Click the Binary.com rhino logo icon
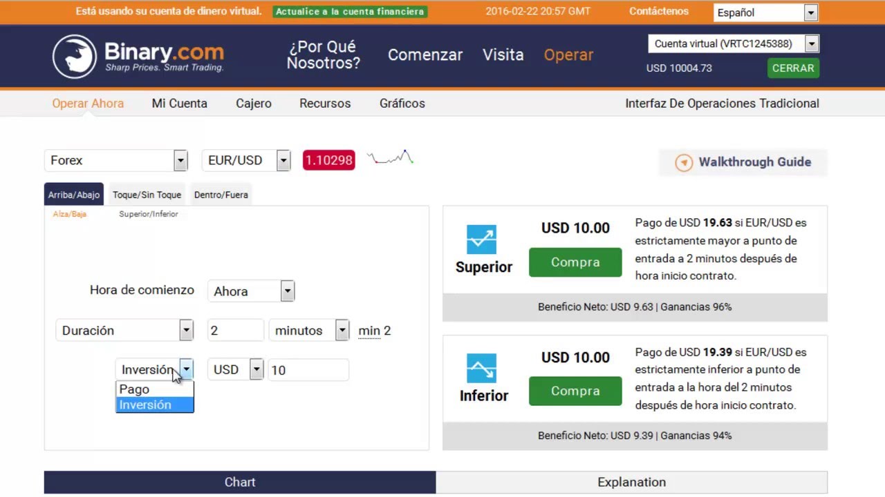Screen dimensions: 885x497 (x=75, y=56)
